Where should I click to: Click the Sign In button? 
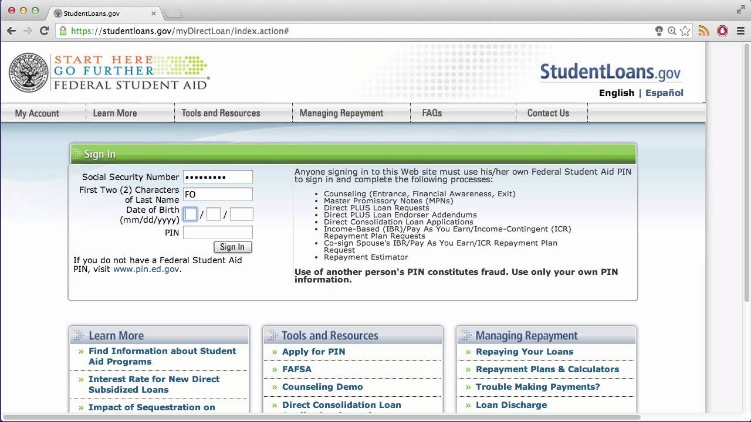tap(232, 247)
